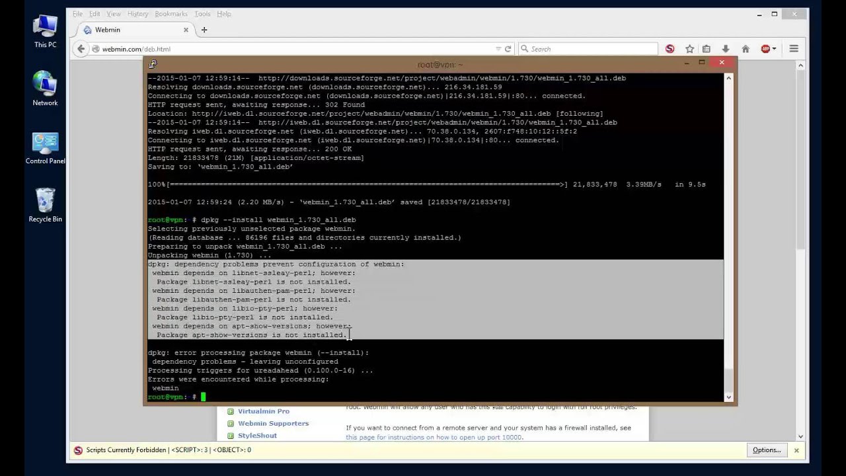Click NoScript icon in notification bar
The height and width of the screenshot is (476, 846).
coord(78,450)
